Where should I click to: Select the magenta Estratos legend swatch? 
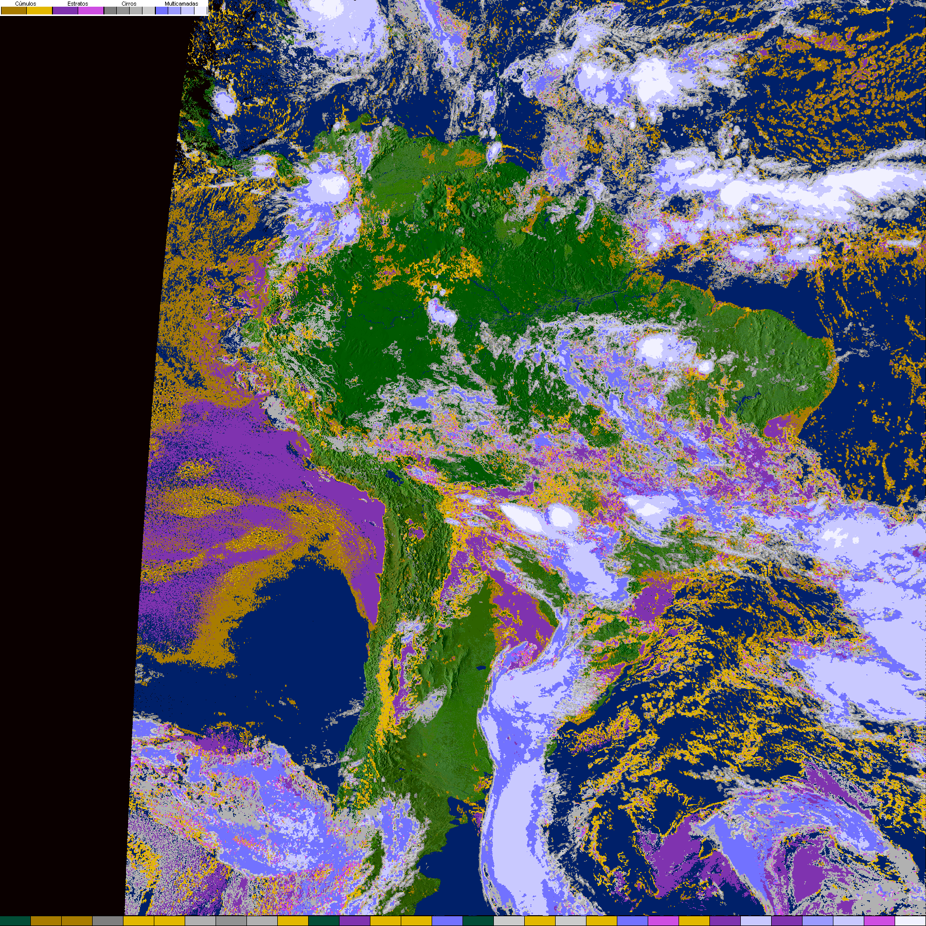[x=91, y=10]
